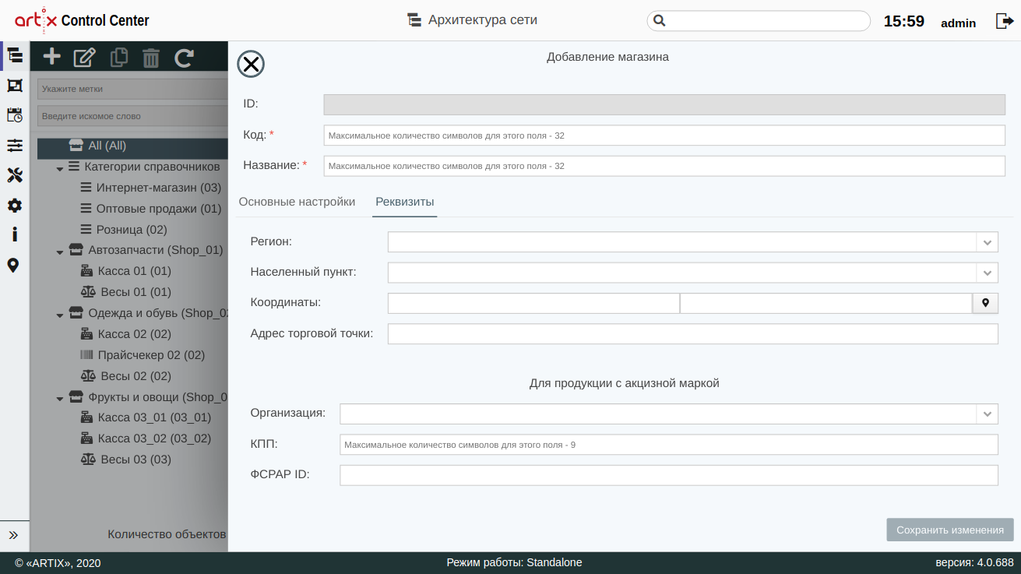The height and width of the screenshot is (574, 1021).
Task: Open the second sidebar icon below architecture
Action: (x=15, y=86)
